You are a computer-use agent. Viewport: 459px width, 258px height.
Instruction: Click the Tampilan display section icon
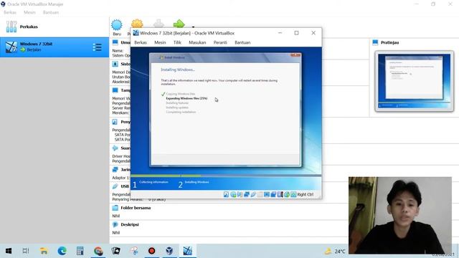115,90
